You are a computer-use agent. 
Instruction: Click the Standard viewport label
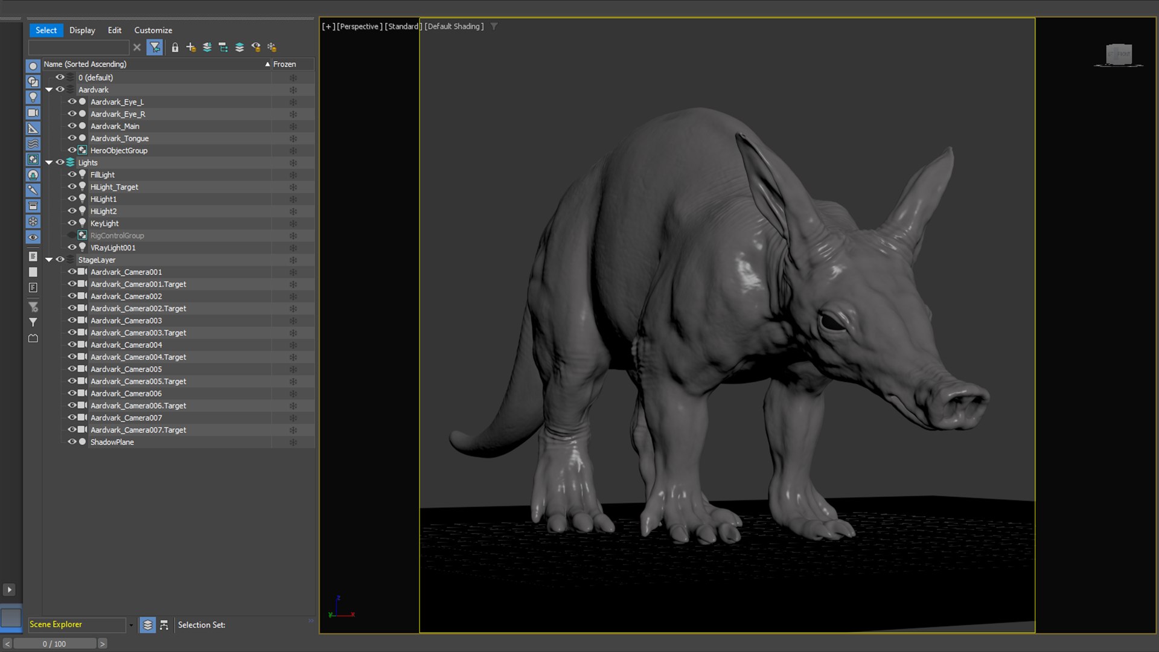pos(403,27)
